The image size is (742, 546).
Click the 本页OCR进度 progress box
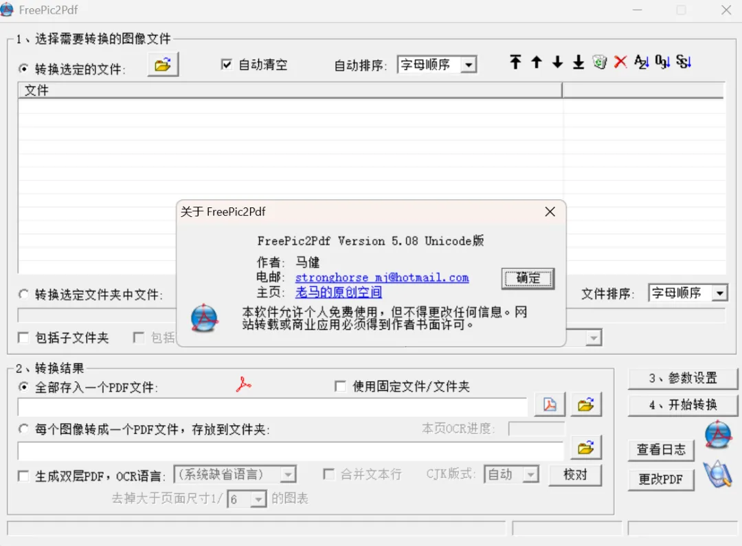coord(537,429)
